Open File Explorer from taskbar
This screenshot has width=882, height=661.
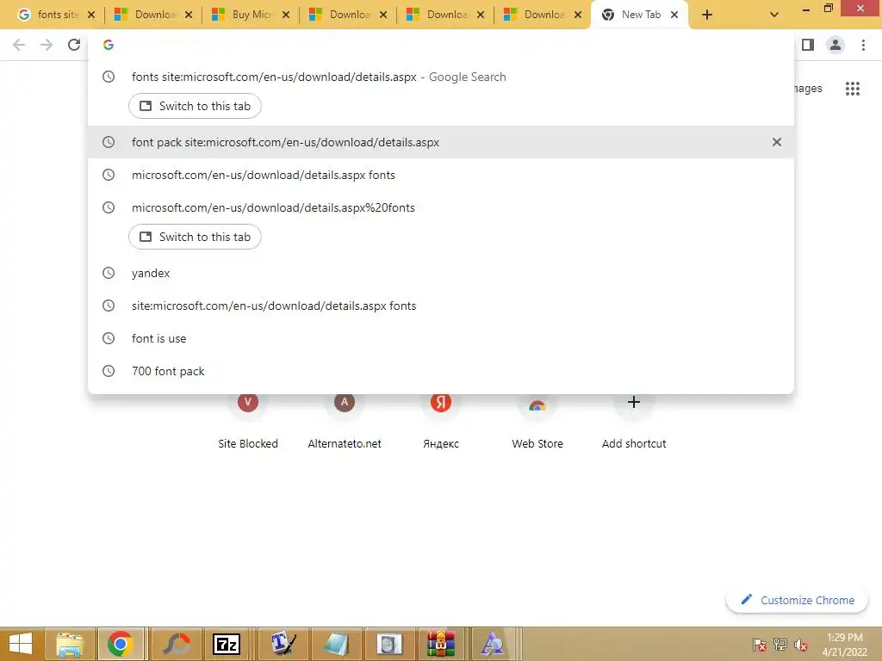[69, 644]
